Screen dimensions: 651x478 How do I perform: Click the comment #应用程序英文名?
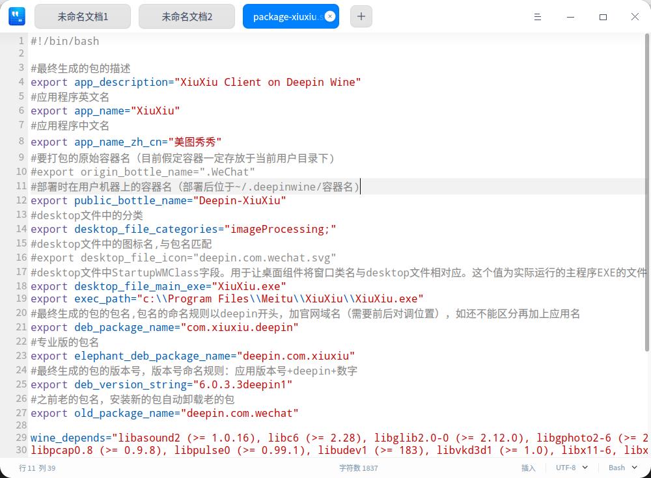pyautogui.click(x=70, y=97)
